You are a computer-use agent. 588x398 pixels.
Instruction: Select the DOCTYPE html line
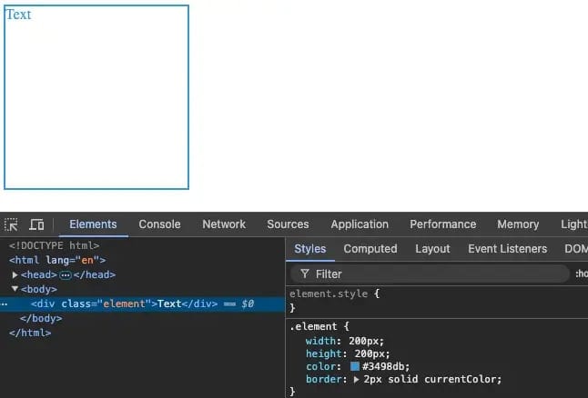pos(55,245)
